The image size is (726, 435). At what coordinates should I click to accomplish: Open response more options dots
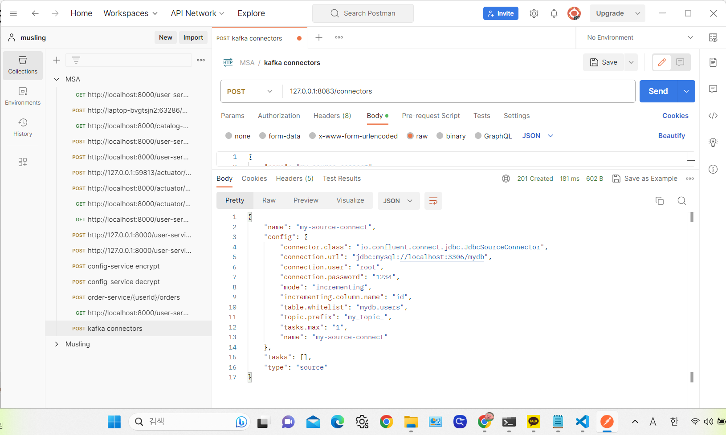click(690, 179)
